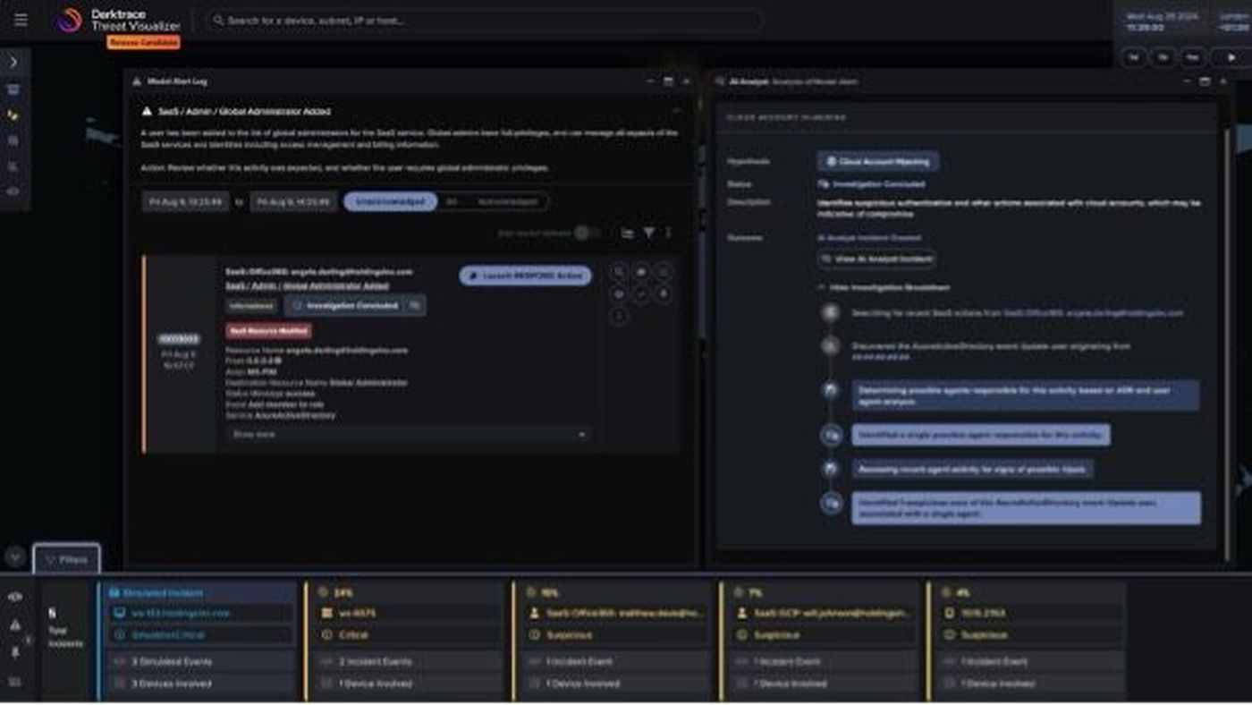
Task: Open the Simulated Incident card
Action: (x=197, y=640)
